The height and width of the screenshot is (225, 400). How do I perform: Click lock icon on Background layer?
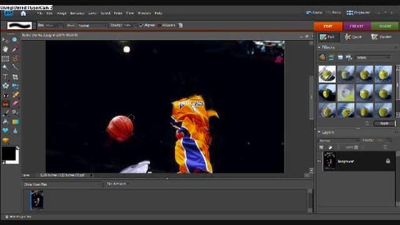[387, 161]
